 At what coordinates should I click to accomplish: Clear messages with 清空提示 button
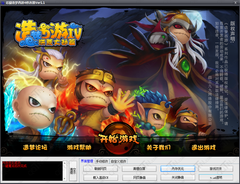(73, 171)
